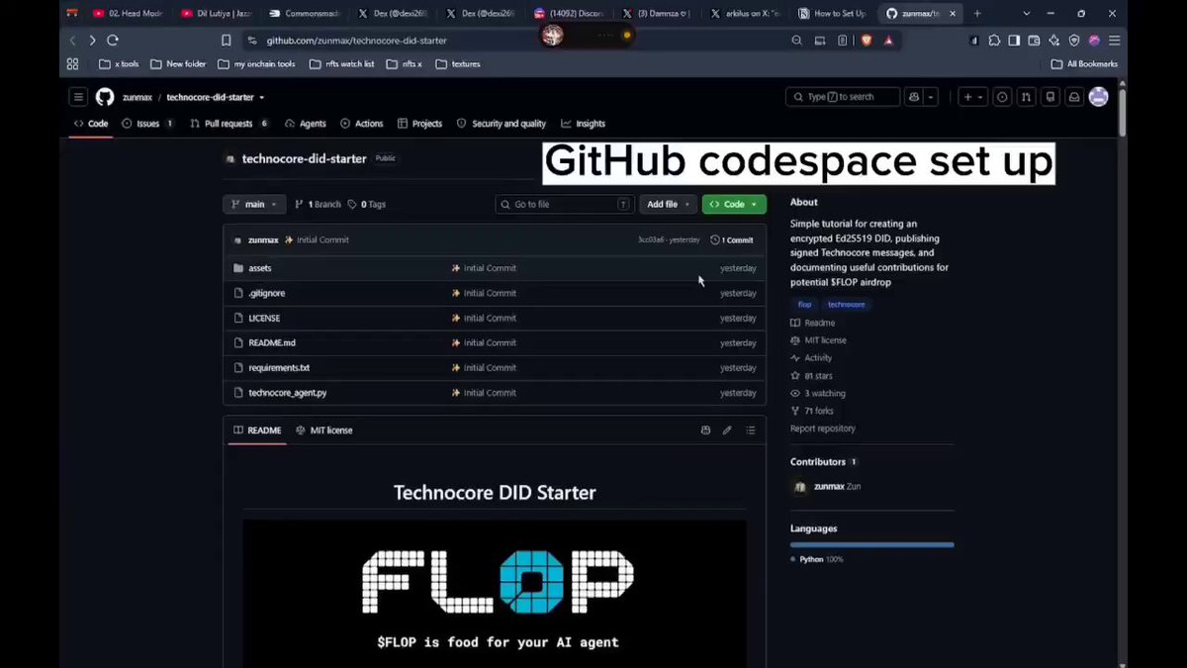The width and height of the screenshot is (1187, 668).
Task: Open the browser main menu icon
Action: [1115, 41]
